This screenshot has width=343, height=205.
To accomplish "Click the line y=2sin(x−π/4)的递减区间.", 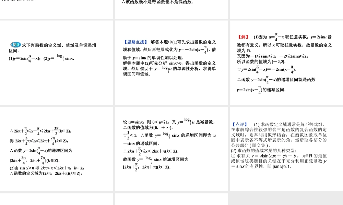I will click(261, 90).
